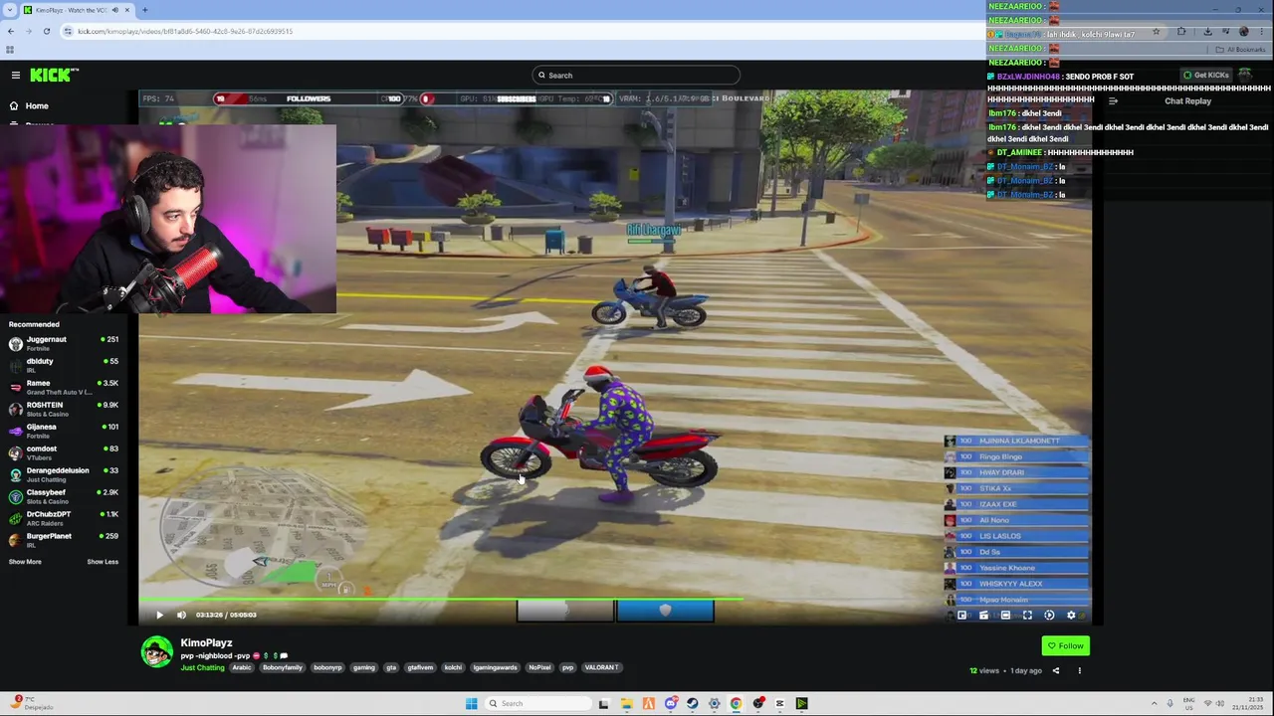Open the Chrome downloads icon

click(1207, 32)
